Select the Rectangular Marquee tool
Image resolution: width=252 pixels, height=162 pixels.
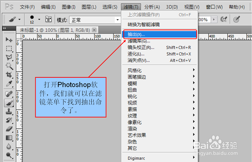[x=9, y=48]
